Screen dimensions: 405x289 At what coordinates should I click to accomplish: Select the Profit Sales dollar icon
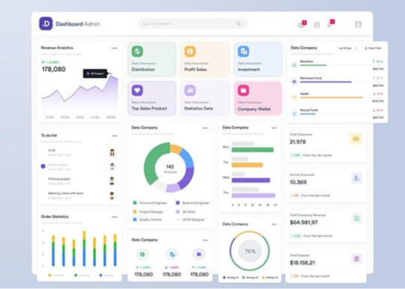pos(190,52)
